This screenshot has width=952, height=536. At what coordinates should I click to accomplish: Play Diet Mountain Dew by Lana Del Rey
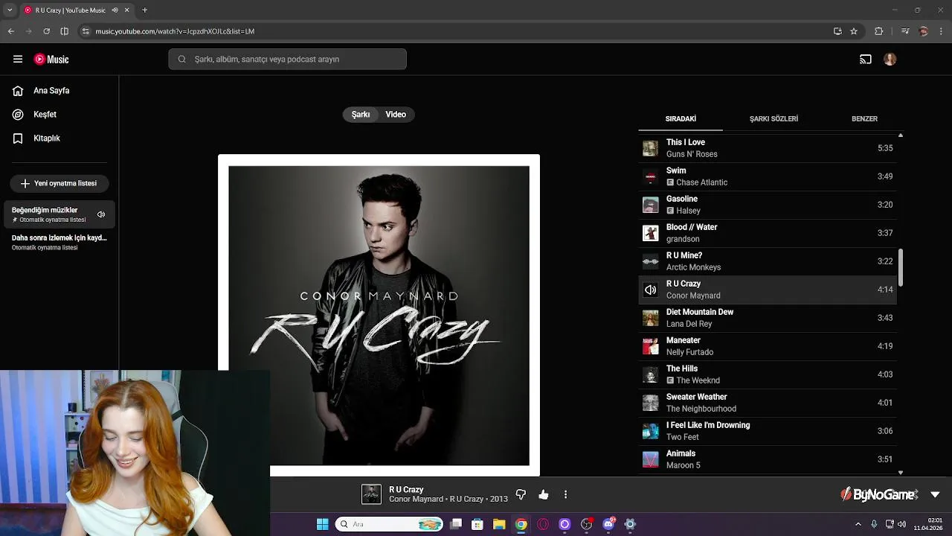[768, 318]
